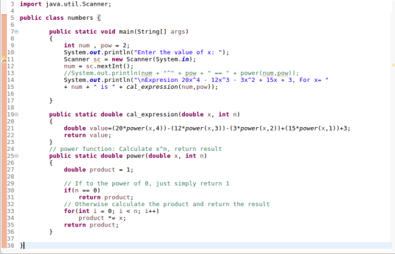
Task: Jump to the yellow warning mark in the overview ruler
Action: [x=394, y=65]
